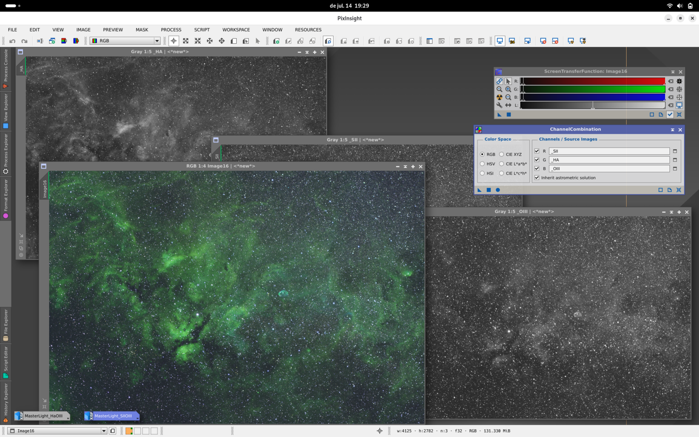Click the Redo arrow in the toolbar
The image size is (699, 437).
24,41
